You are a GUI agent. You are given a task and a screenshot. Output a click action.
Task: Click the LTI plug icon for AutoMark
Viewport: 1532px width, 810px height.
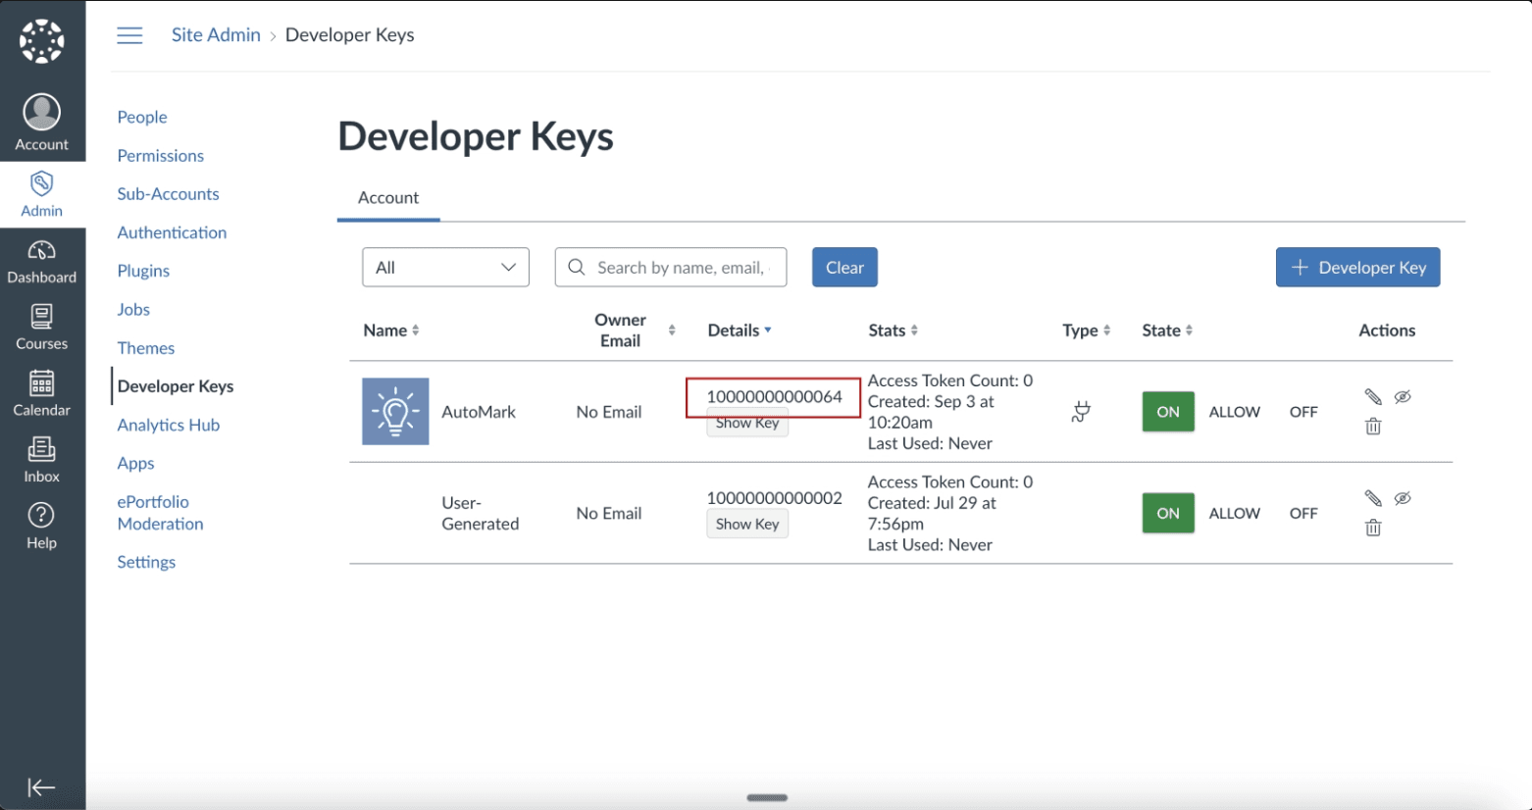1081,412
